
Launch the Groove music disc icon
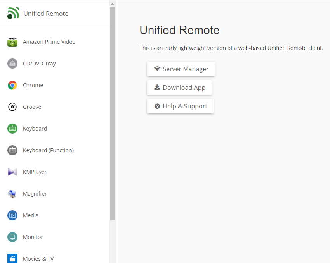[12, 107]
